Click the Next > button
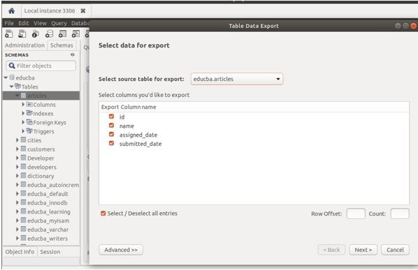This screenshot has height=270, width=418. (363, 250)
